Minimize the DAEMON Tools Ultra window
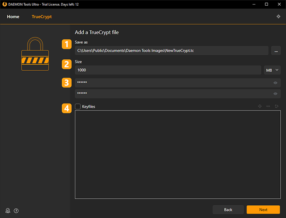Viewport: 286px width, 218px height. tap(254, 4)
